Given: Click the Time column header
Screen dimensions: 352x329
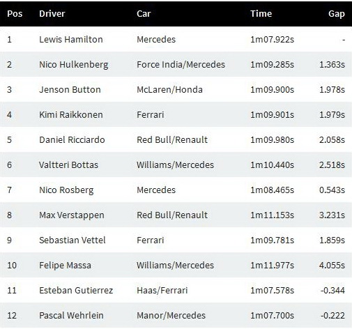Looking at the screenshot, I should tap(261, 14).
